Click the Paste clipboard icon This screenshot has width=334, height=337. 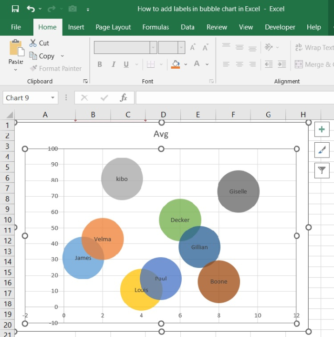click(16, 48)
